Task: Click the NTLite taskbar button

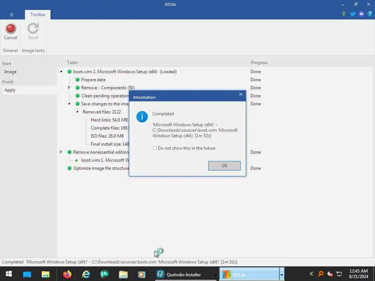Action: click(x=249, y=274)
